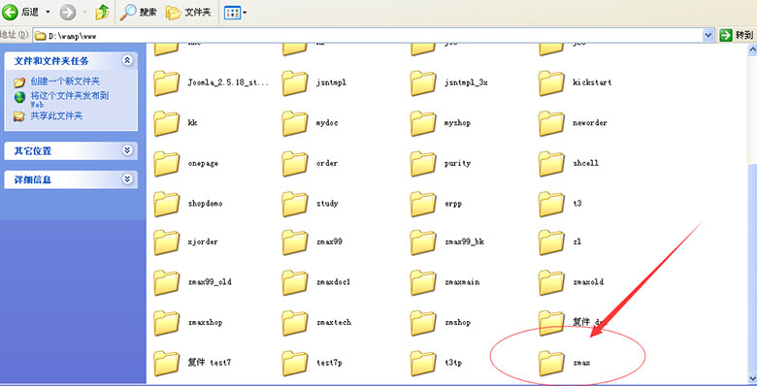Select the 复件 test7 folder
Image resolution: width=757 pixels, height=386 pixels.
click(192, 363)
